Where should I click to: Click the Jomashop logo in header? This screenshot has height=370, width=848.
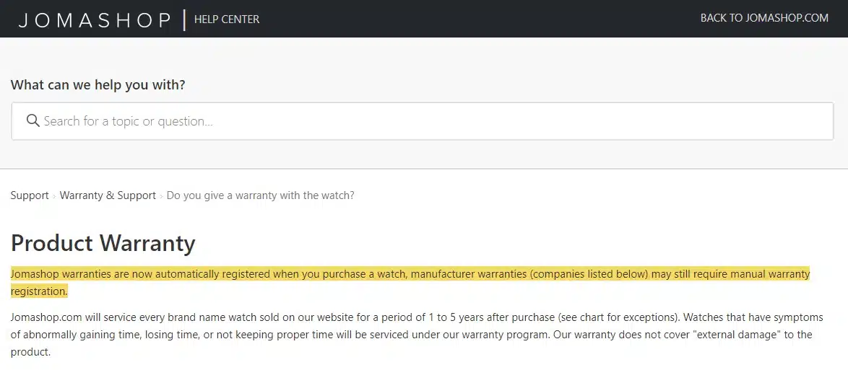[x=95, y=20]
